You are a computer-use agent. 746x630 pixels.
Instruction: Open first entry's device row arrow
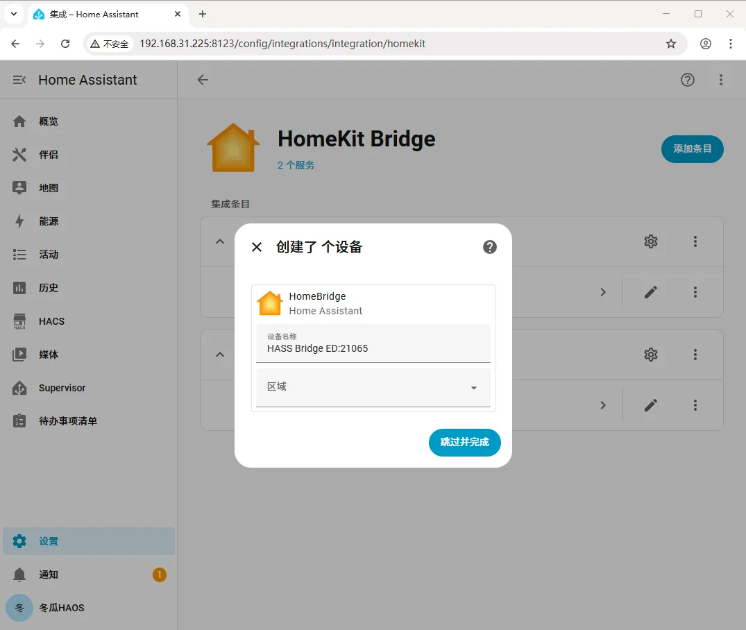click(603, 292)
